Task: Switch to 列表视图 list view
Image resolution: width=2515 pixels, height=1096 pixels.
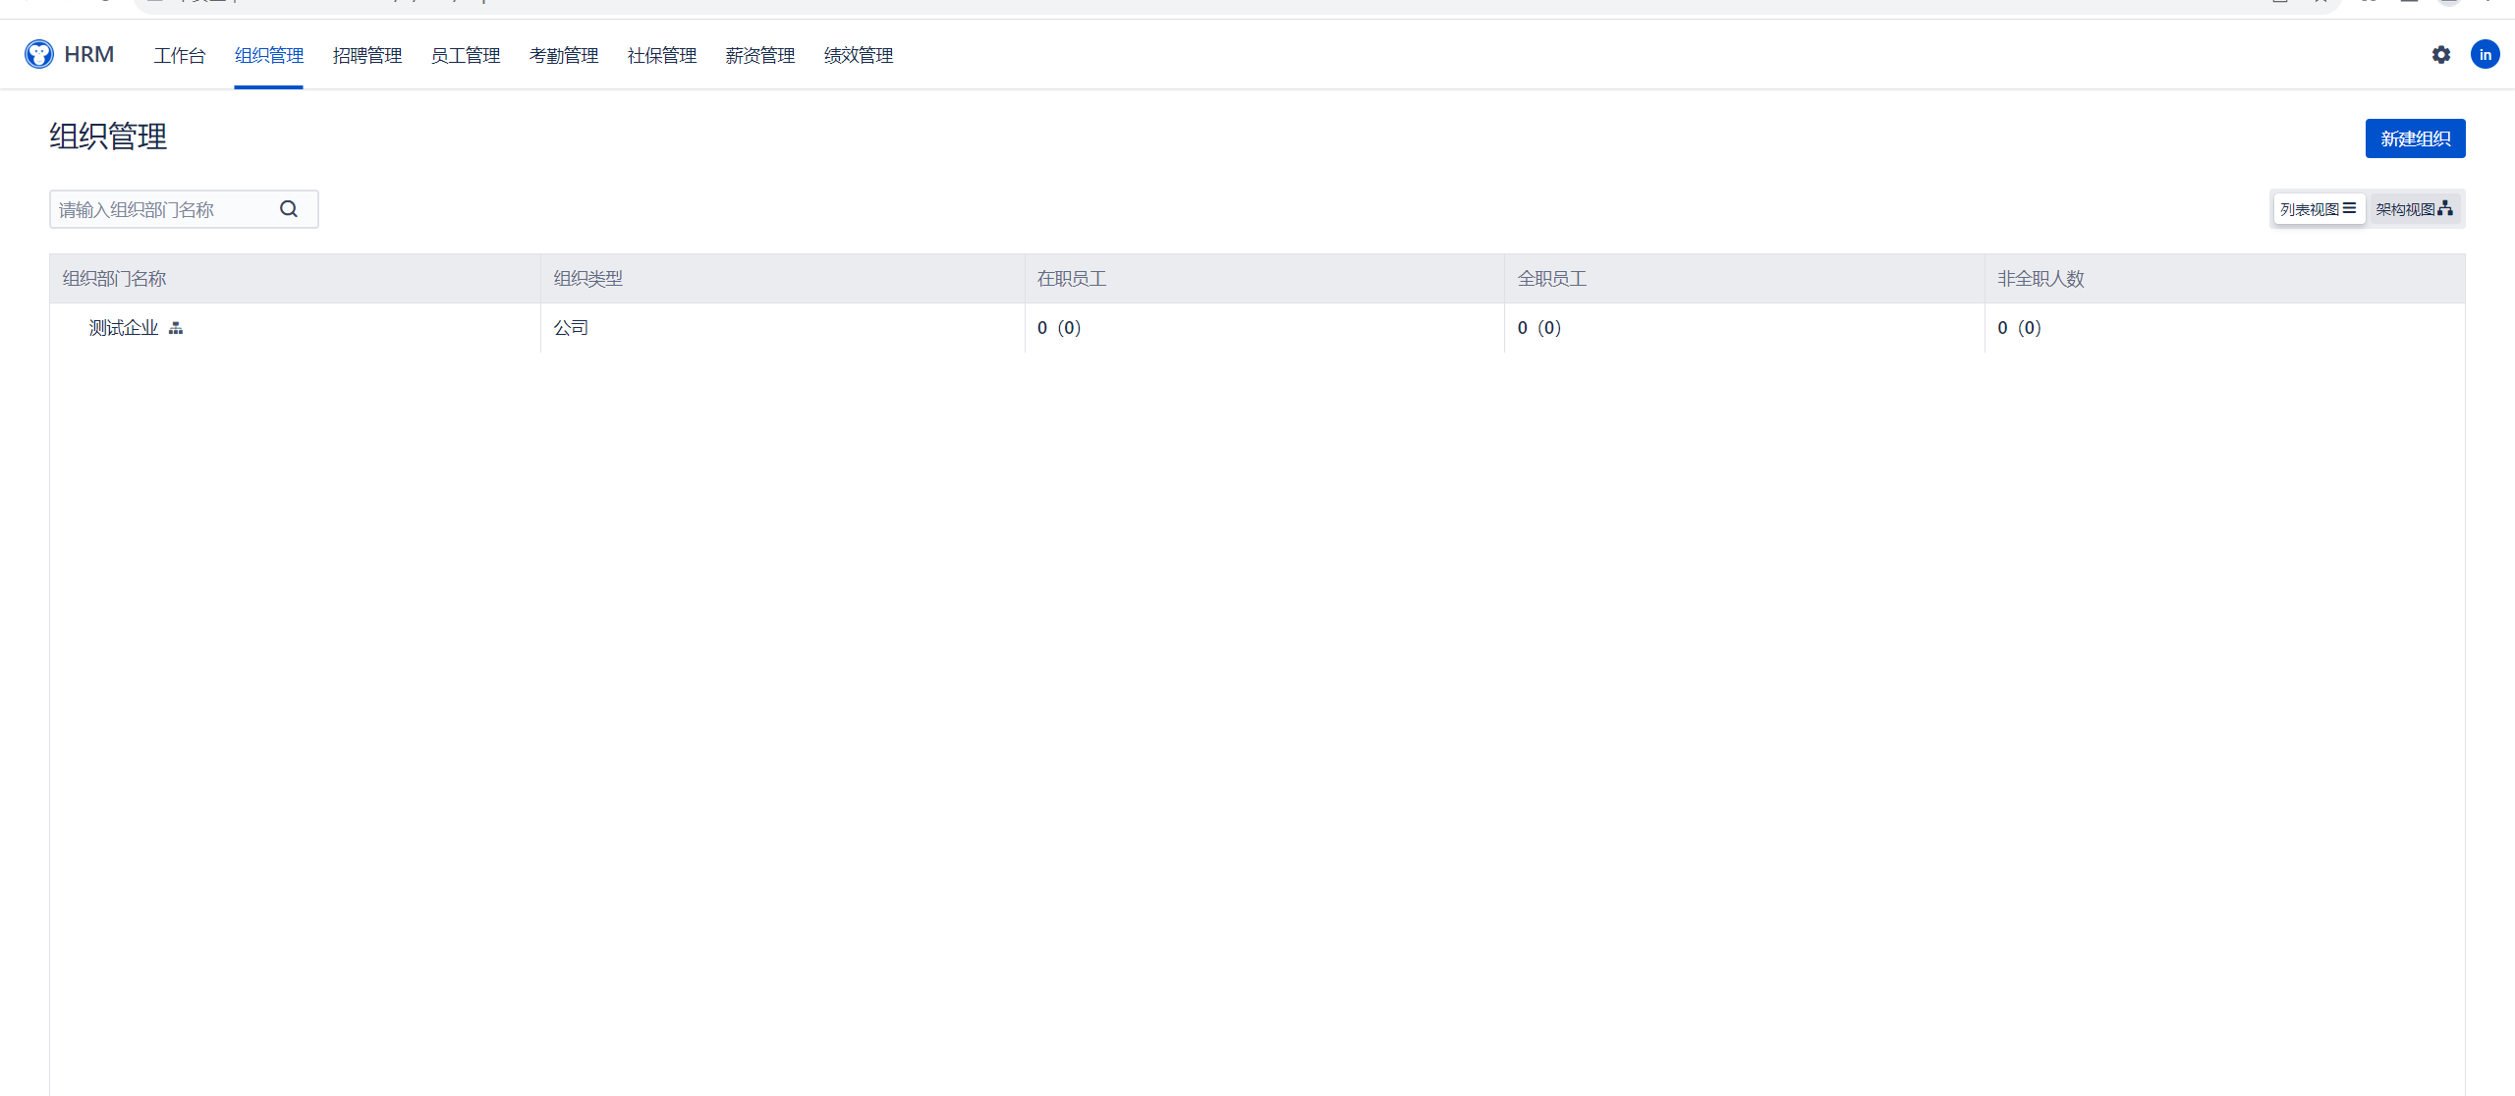Action: point(2318,209)
